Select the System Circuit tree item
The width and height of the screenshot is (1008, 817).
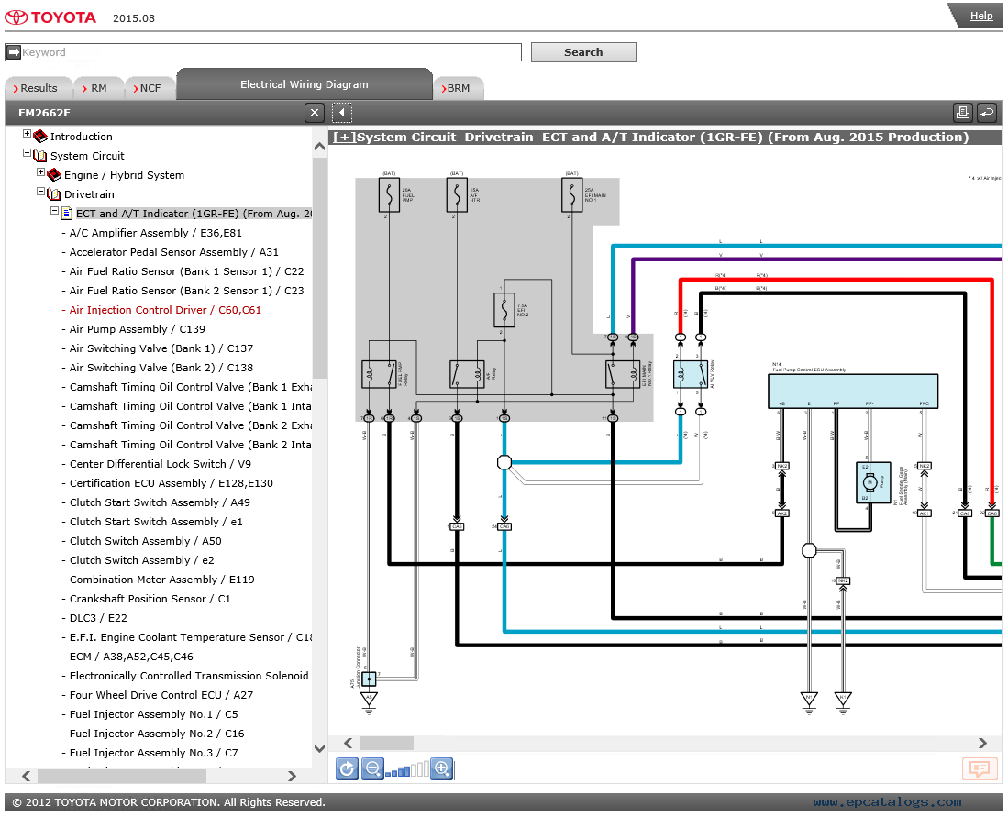click(87, 156)
